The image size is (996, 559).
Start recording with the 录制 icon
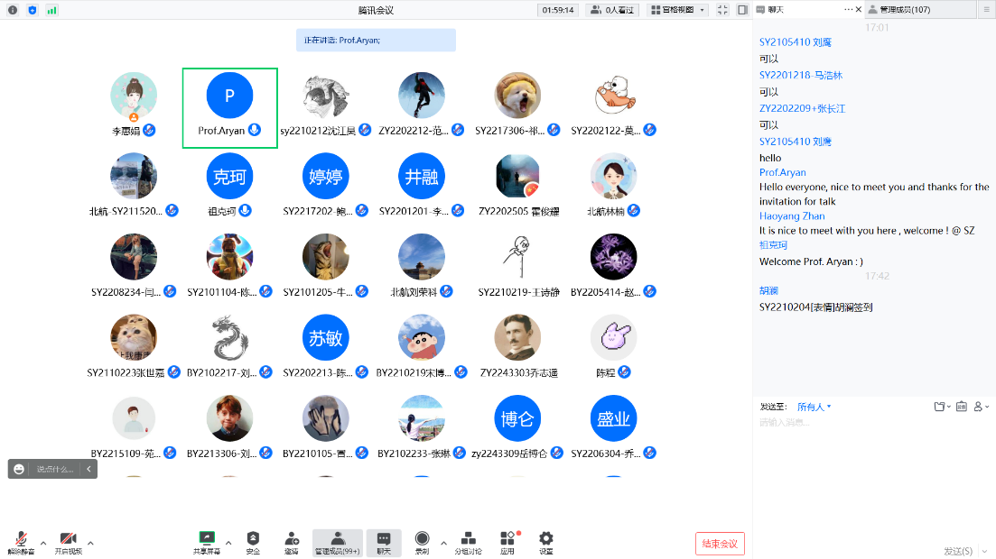[422, 539]
